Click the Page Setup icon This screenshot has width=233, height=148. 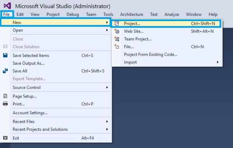coord(5,96)
